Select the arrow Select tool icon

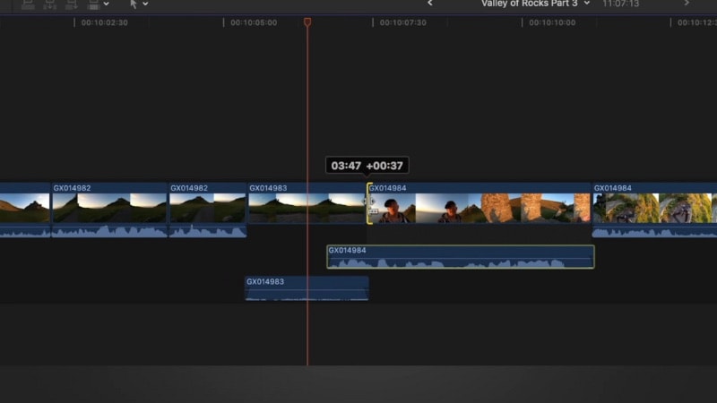click(133, 4)
